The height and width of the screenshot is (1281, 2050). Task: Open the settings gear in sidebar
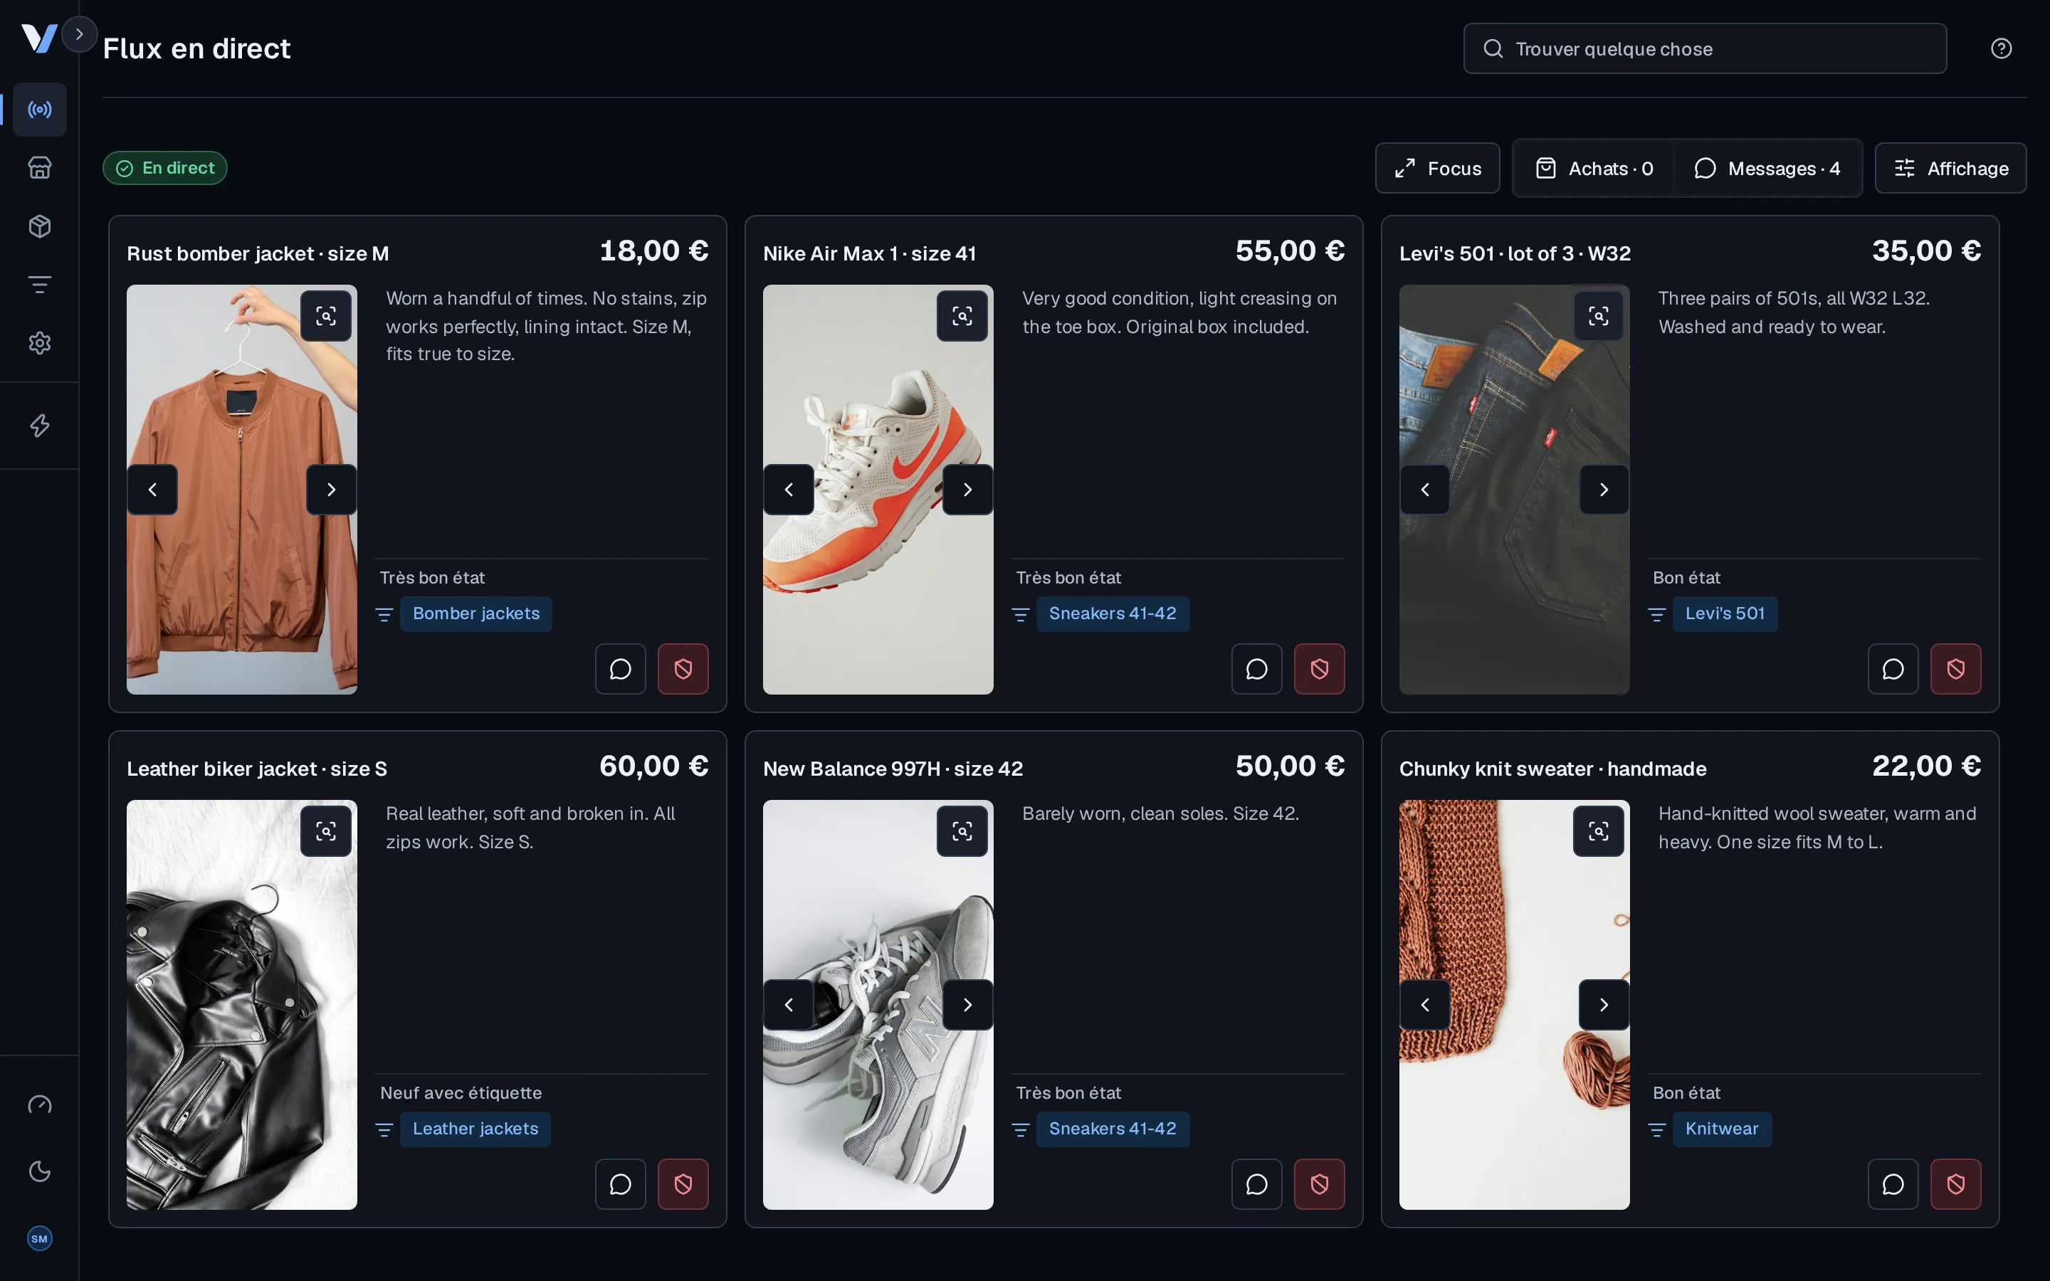pos(40,343)
